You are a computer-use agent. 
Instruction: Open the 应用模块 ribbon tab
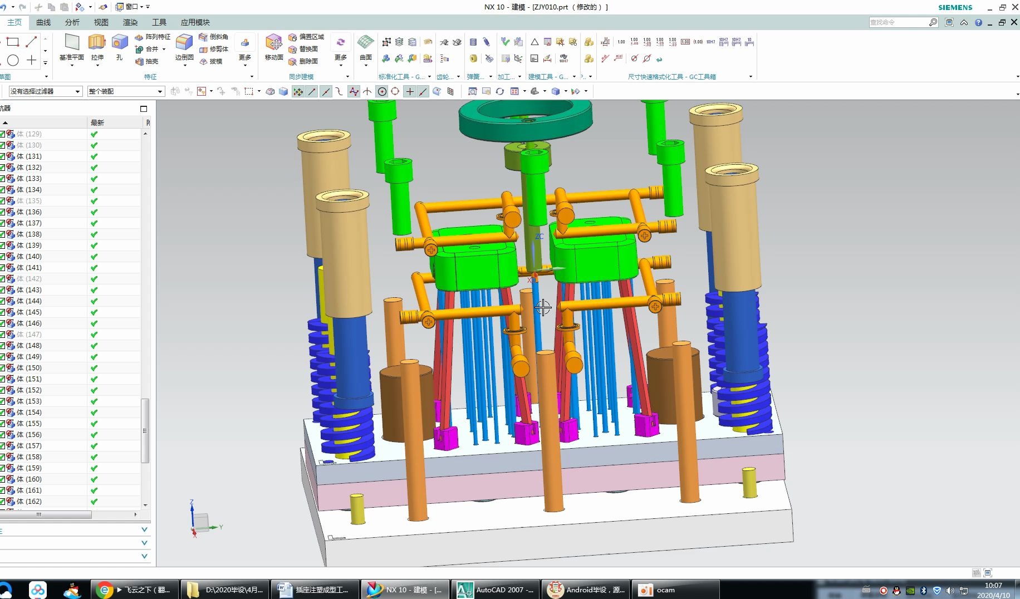[195, 22]
